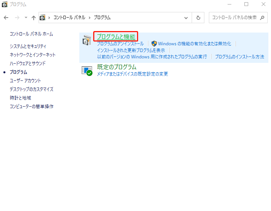Click プログラムのアンインストール link

(x=120, y=43)
